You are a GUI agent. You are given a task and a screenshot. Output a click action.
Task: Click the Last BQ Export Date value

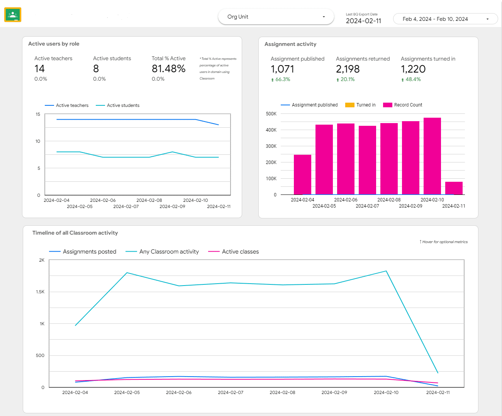[363, 21]
